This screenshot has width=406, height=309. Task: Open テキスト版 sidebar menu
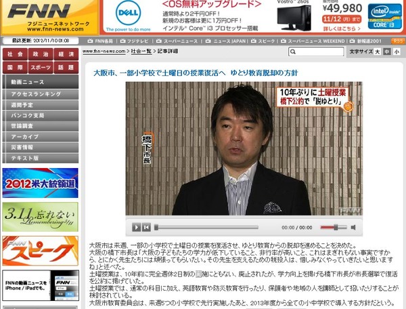41,158
